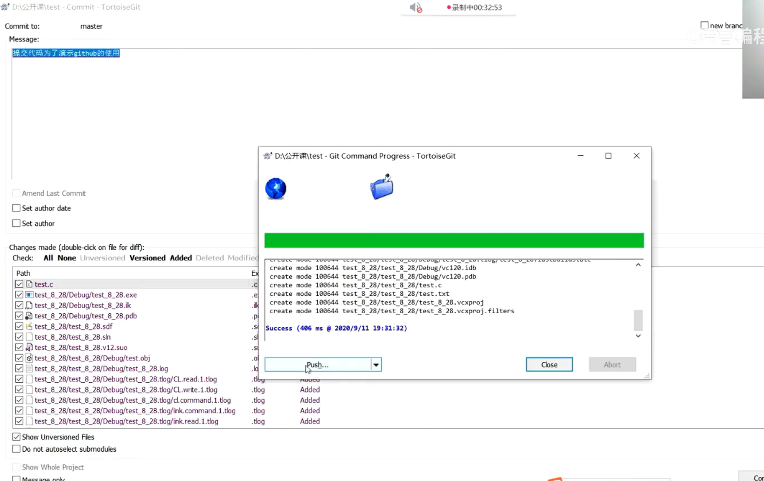Click the Deleted check filter
764x481 pixels.
[210, 258]
